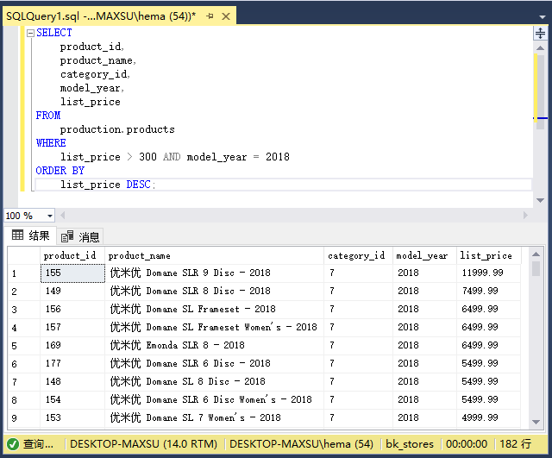Click editor vertical scrollbar up arrow
552x458 pixels.
pos(540,48)
